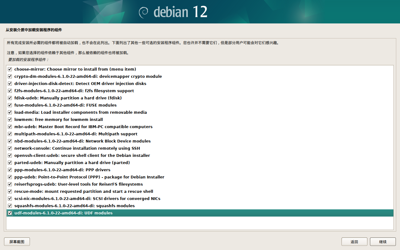Select text 'Continue installation remotely using SSH'
This screenshot has height=250, width=400.
(x=96, y=148)
